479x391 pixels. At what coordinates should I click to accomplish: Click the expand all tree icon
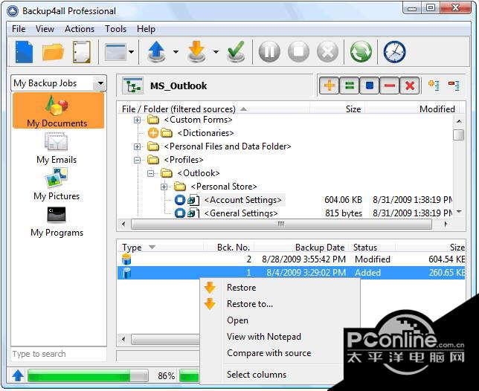[434, 85]
